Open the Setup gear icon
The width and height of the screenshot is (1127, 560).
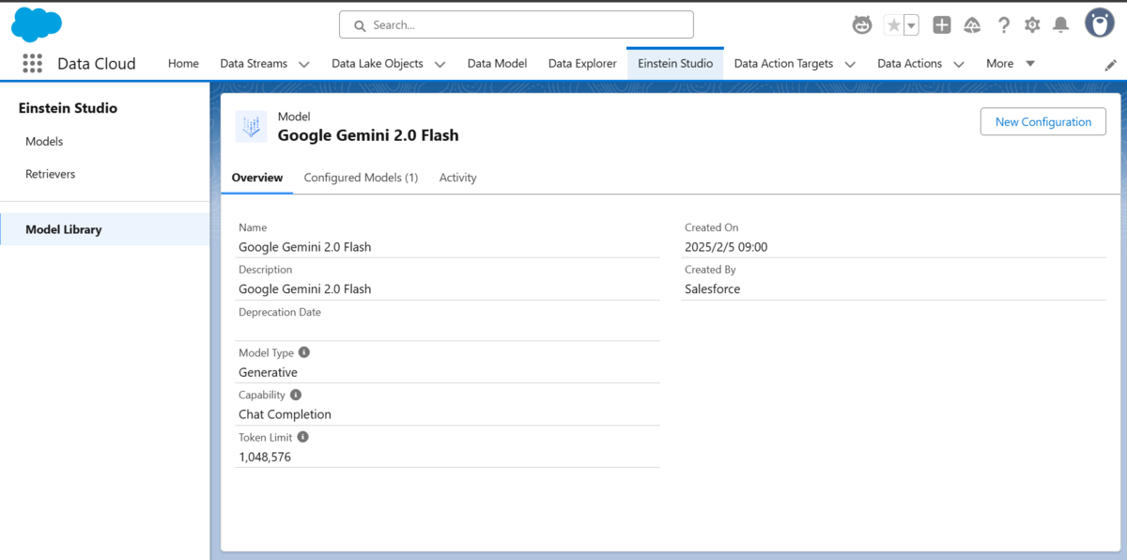1032,25
